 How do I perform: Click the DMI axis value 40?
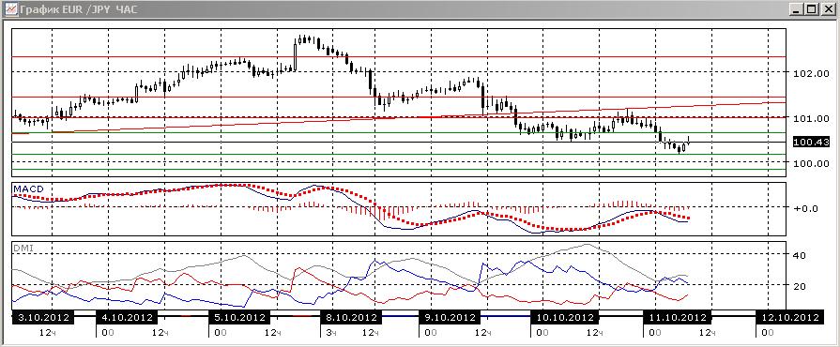[x=800, y=255]
